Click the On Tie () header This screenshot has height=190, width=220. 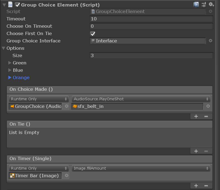pos(109,124)
